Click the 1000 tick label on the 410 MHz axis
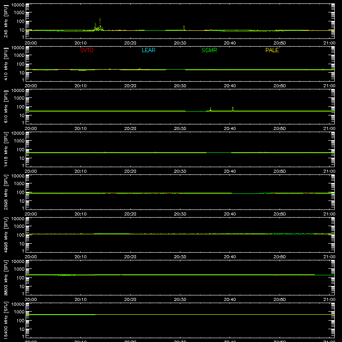The image size is (342, 342). 19,56
